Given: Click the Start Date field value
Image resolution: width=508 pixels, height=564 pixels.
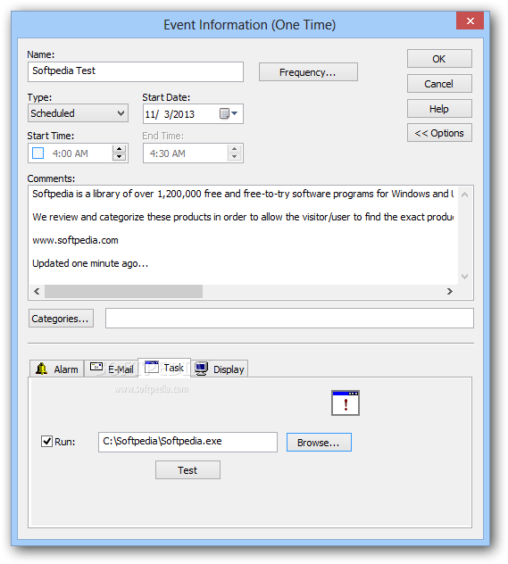Looking at the screenshot, I should pyautogui.click(x=170, y=114).
